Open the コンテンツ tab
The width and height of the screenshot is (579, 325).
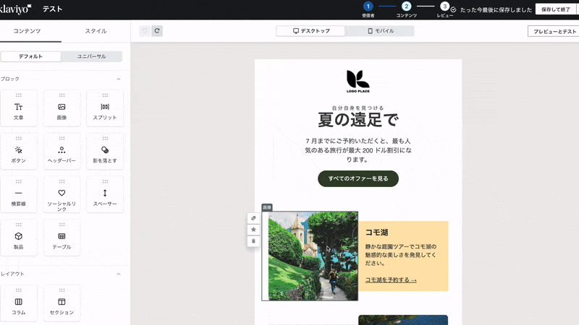click(27, 31)
